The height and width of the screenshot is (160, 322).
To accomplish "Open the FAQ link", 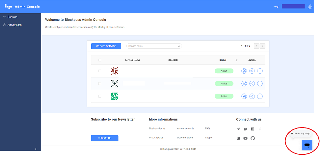I will click(x=207, y=128).
